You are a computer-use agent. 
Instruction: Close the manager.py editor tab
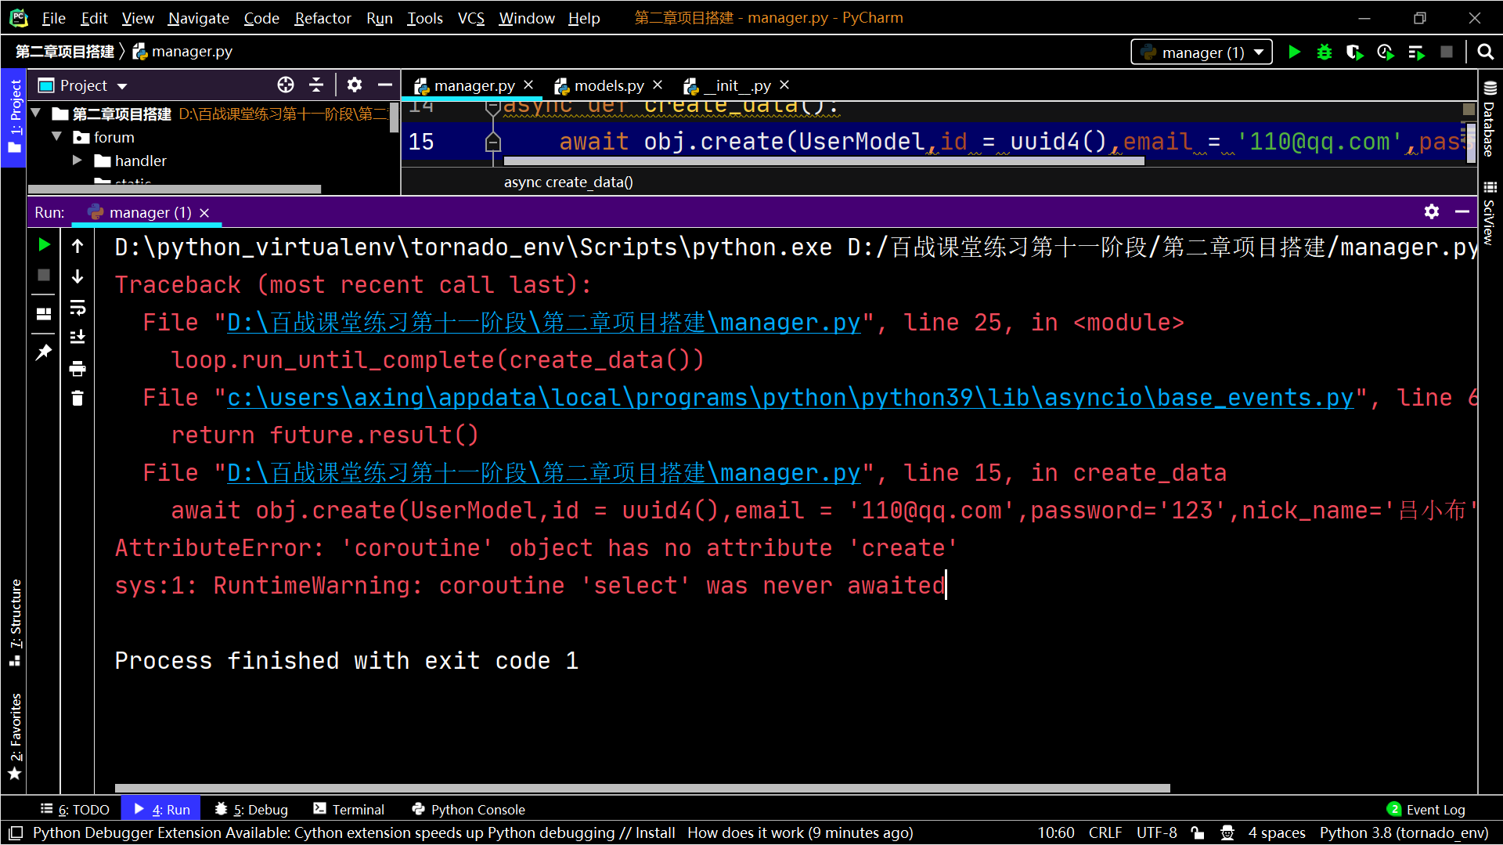click(x=528, y=85)
